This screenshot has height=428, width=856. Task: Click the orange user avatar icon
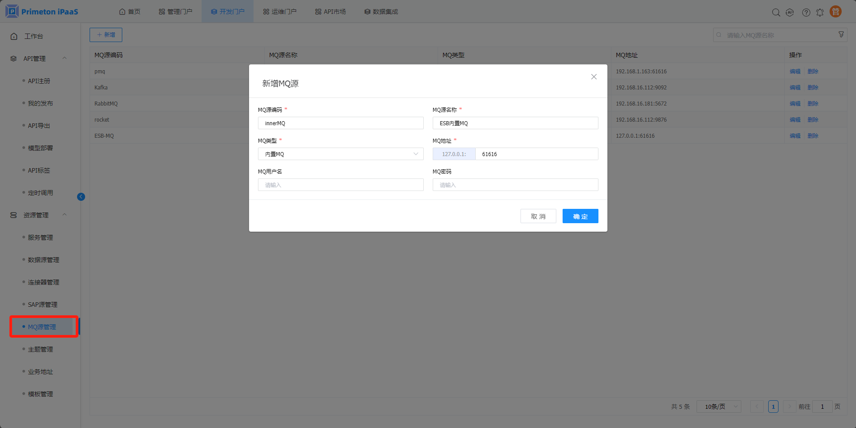pyautogui.click(x=835, y=12)
